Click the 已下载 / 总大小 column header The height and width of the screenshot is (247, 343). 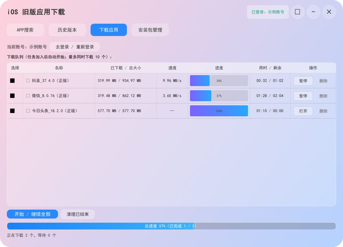pos(126,68)
